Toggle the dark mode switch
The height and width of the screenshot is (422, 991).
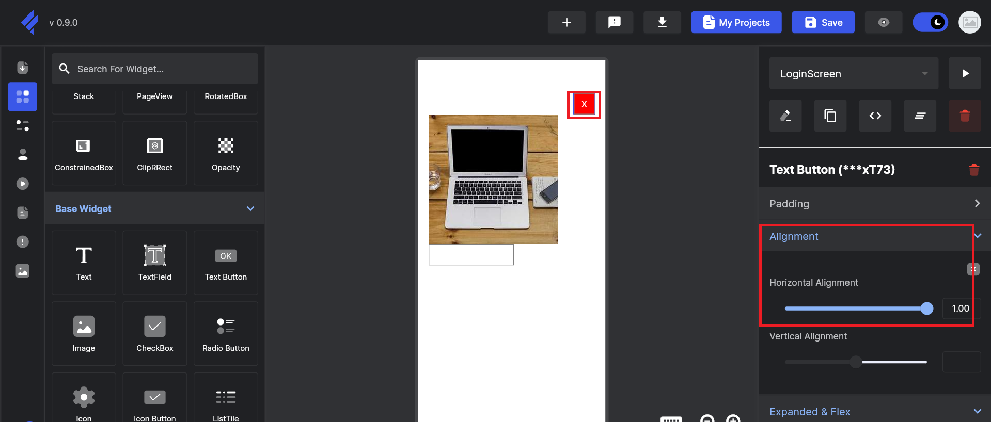click(930, 22)
